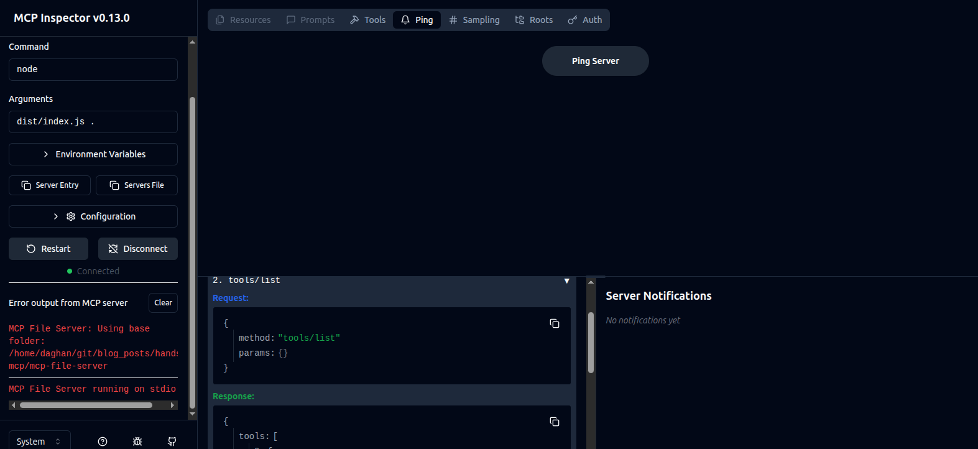Click the history panel vertical scrollbar
The height and width of the screenshot is (449, 978).
[591, 342]
